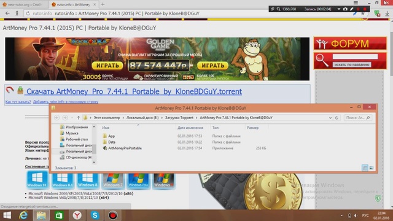Open the Windows Start button

click(x=7, y=215)
